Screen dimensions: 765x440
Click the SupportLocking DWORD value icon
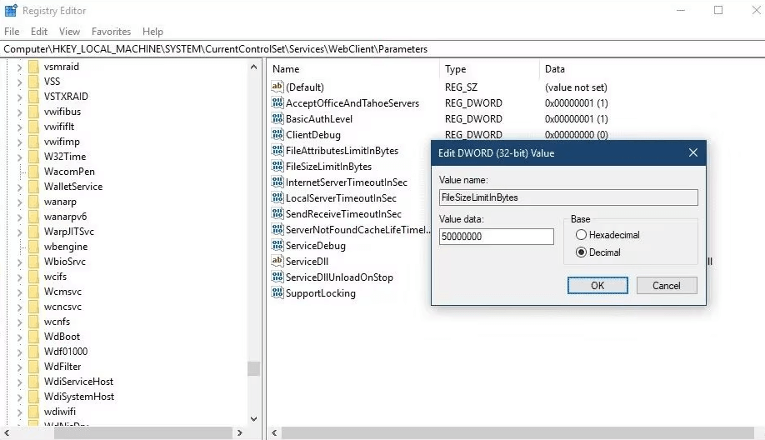point(277,293)
